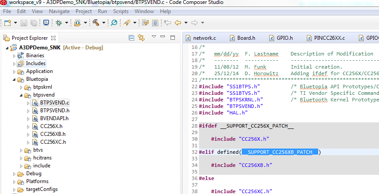The height and width of the screenshot is (194, 379).
Task: Collapse the A3DPDemo_SNK project node
Action: [7, 48]
